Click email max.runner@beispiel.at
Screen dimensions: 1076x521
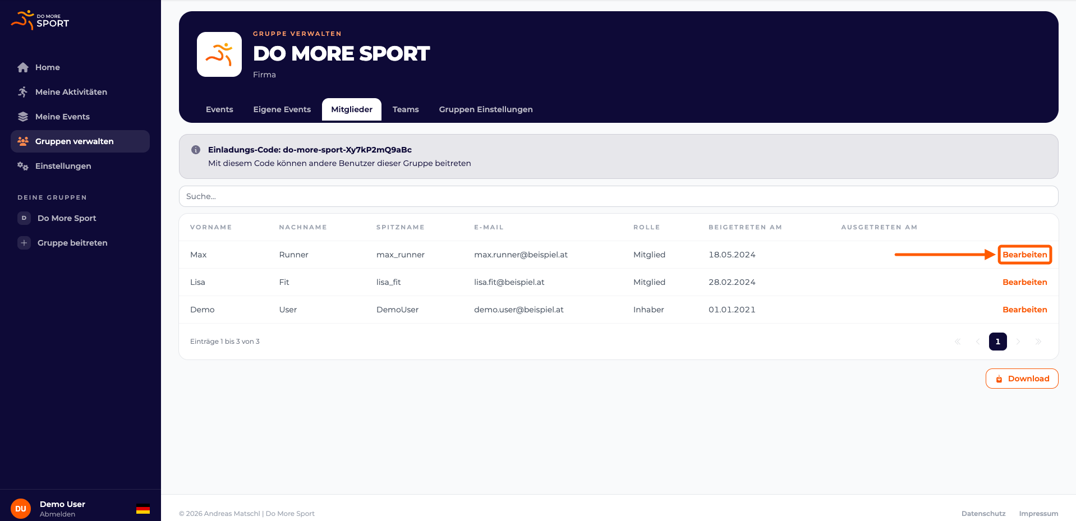[x=521, y=255]
